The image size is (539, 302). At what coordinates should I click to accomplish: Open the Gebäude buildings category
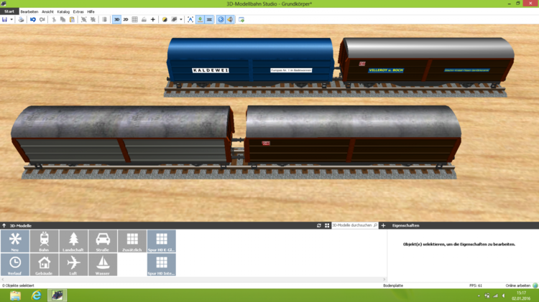click(x=44, y=265)
